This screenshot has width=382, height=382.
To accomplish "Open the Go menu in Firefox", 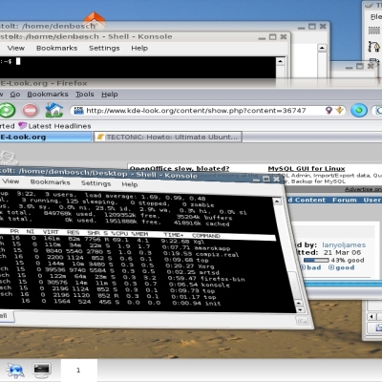I will pos(15,95).
